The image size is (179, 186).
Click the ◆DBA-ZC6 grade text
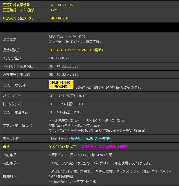tap(60, 18)
